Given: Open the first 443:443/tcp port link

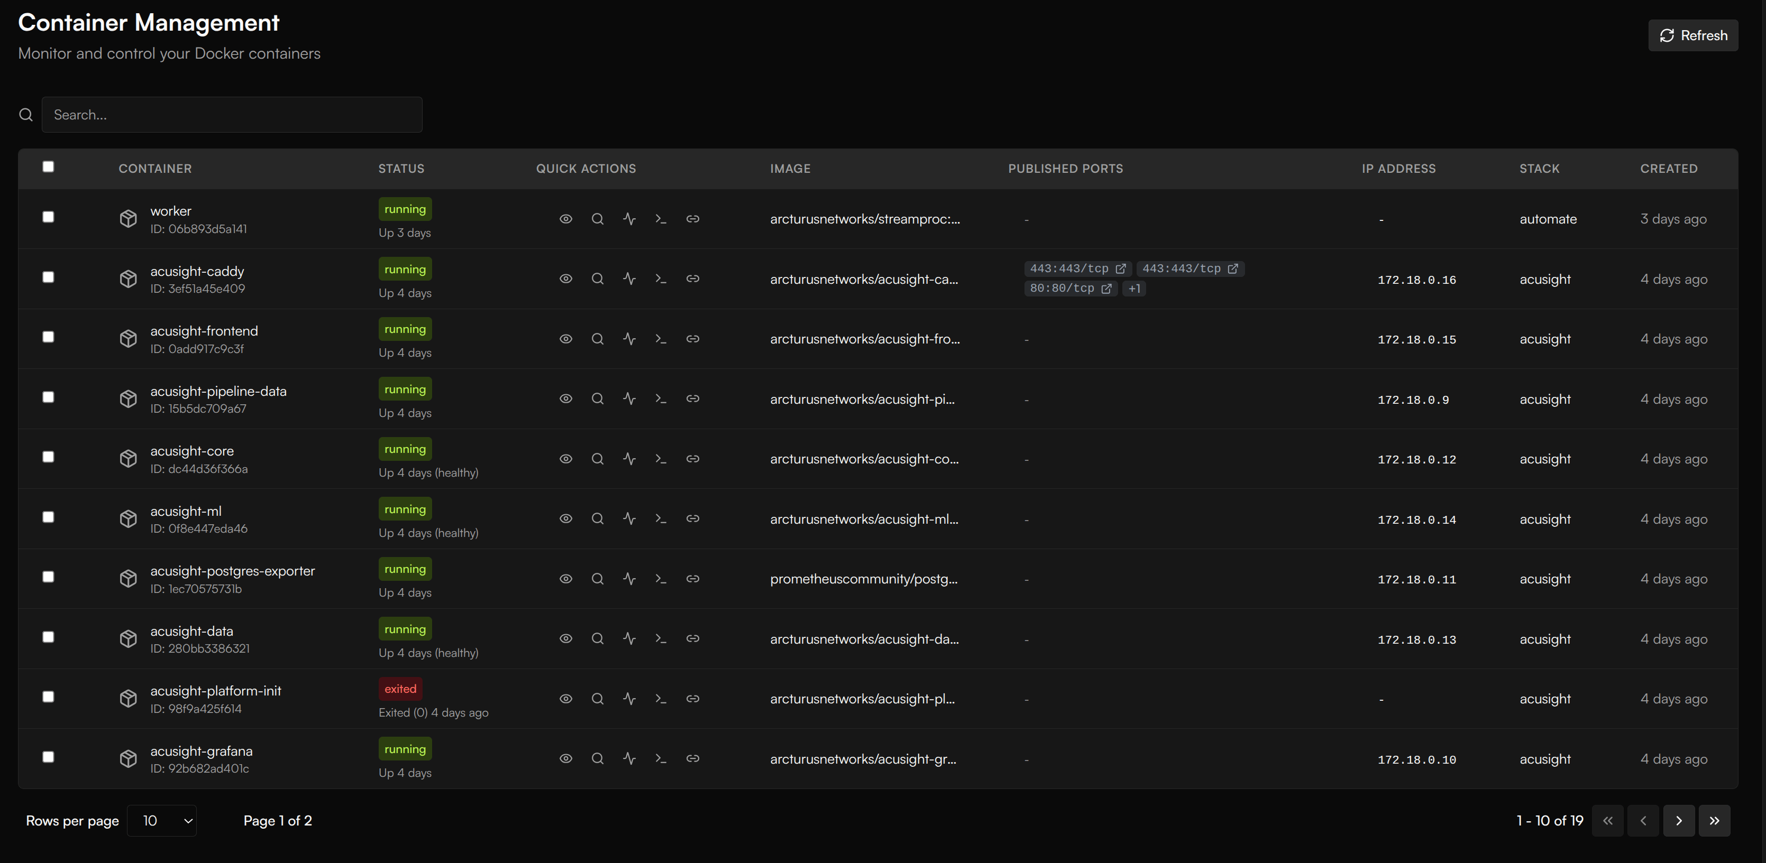Looking at the screenshot, I should coord(1078,268).
